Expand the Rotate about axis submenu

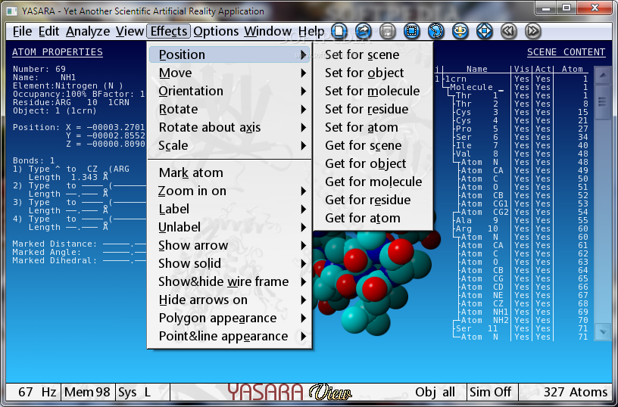click(x=229, y=128)
